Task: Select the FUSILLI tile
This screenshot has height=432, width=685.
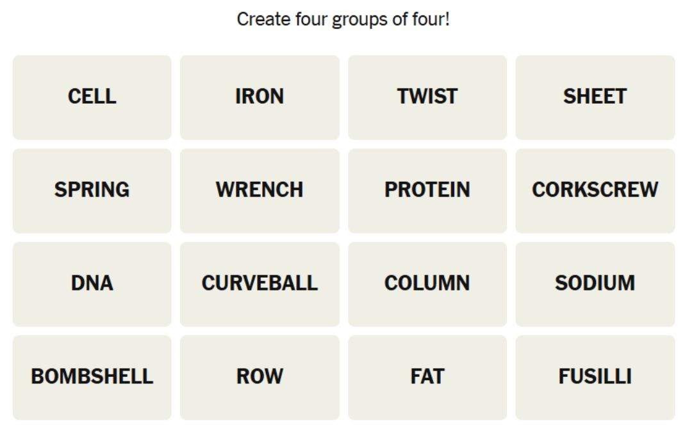Action: coord(595,377)
